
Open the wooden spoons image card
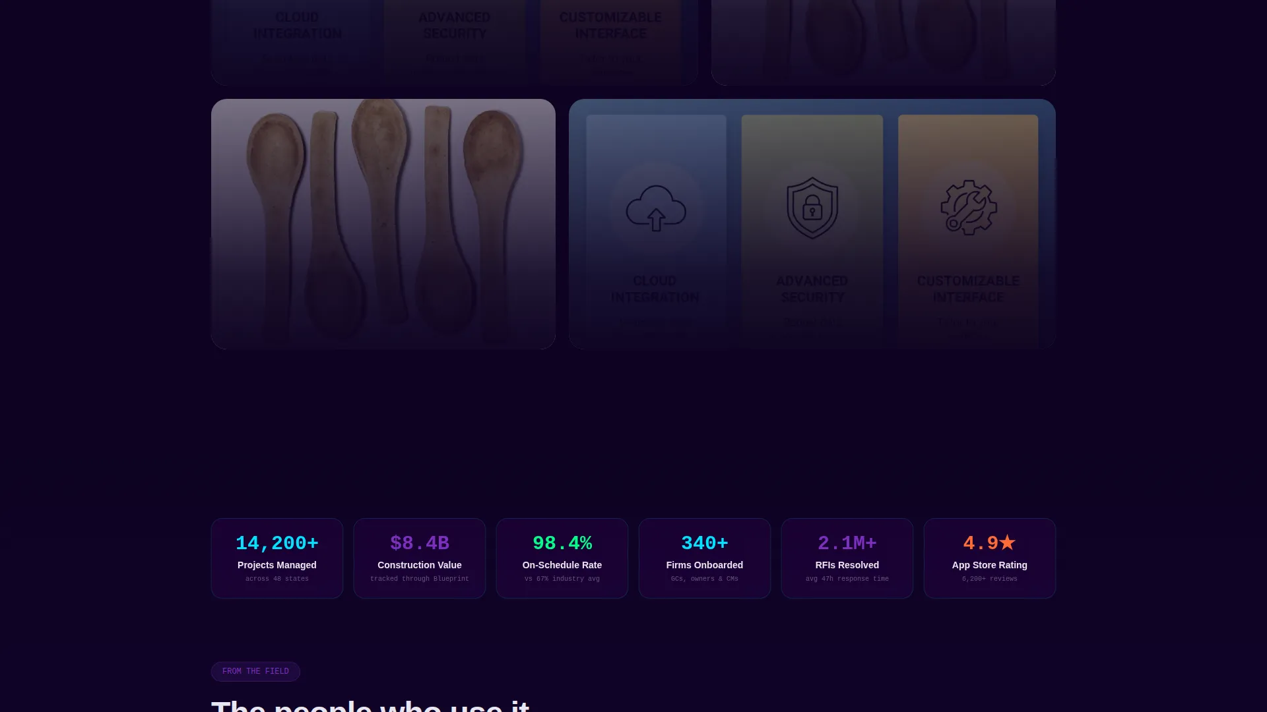click(383, 224)
